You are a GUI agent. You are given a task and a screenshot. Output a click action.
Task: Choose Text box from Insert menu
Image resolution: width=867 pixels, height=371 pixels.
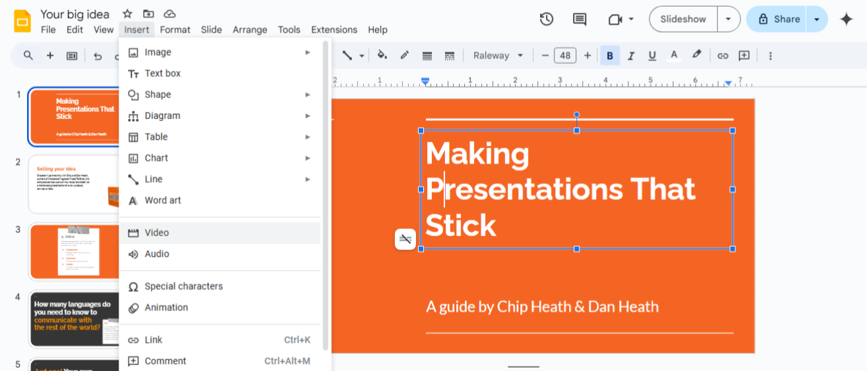click(220, 74)
